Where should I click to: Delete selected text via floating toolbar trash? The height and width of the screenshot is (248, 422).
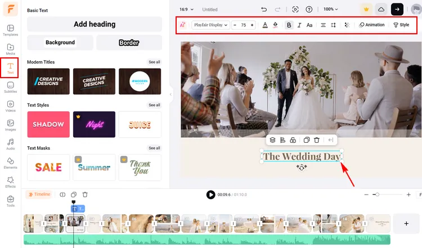point(317,140)
